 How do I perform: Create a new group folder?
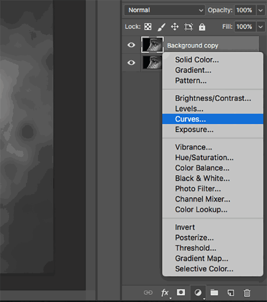click(x=214, y=293)
